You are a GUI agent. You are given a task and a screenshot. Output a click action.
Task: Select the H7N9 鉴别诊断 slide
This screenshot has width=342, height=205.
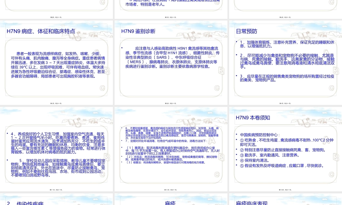tap(171, 63)
